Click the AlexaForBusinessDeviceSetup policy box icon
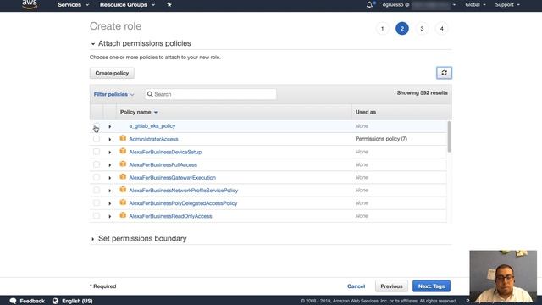This screenshot has width=542, height=305. click(123, 151)
